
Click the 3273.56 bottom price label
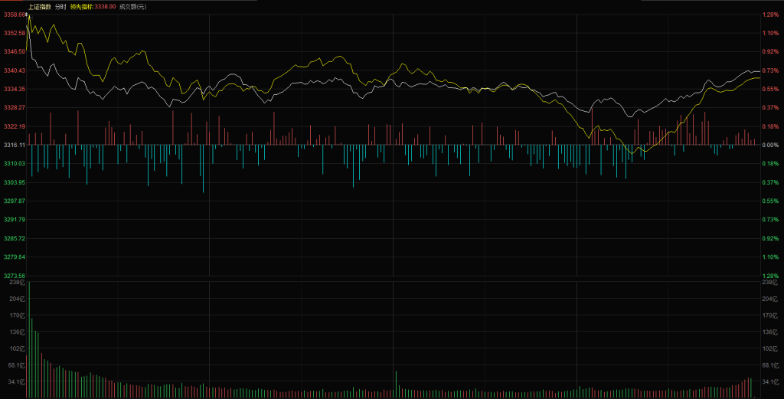14,276
